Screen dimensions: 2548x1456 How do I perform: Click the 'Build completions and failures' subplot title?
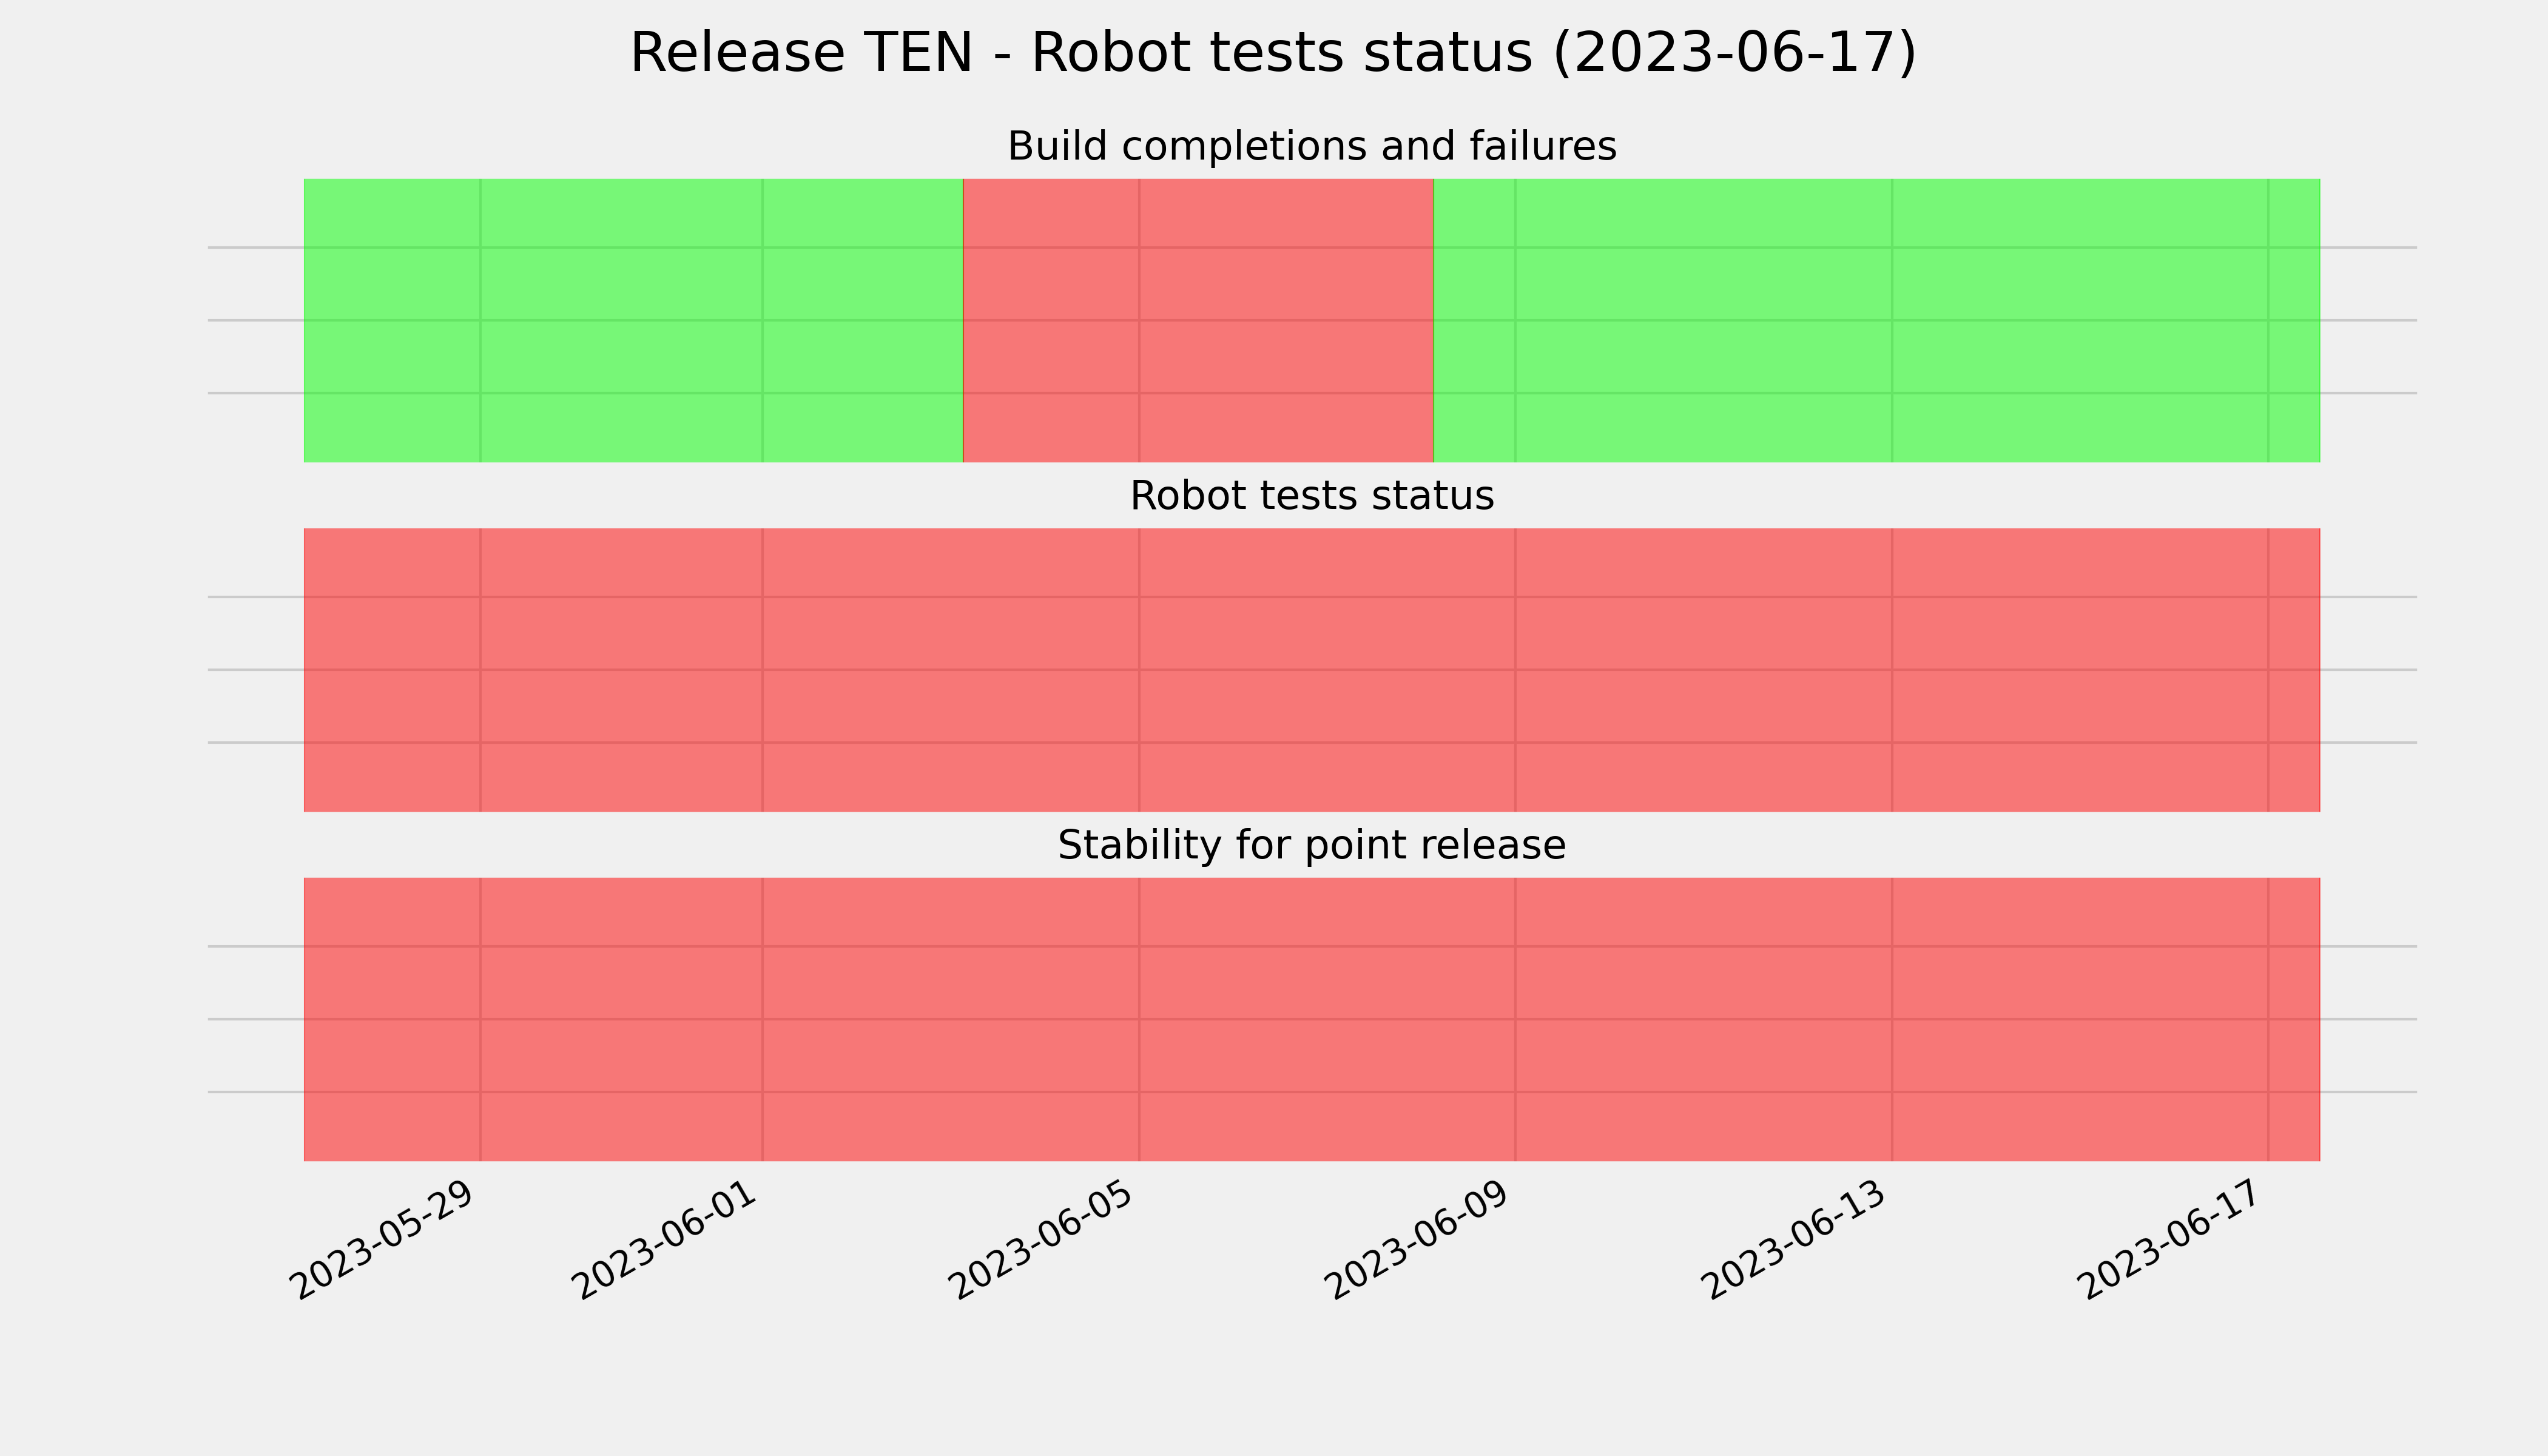pyautogui.click(x=1312, y=147)
